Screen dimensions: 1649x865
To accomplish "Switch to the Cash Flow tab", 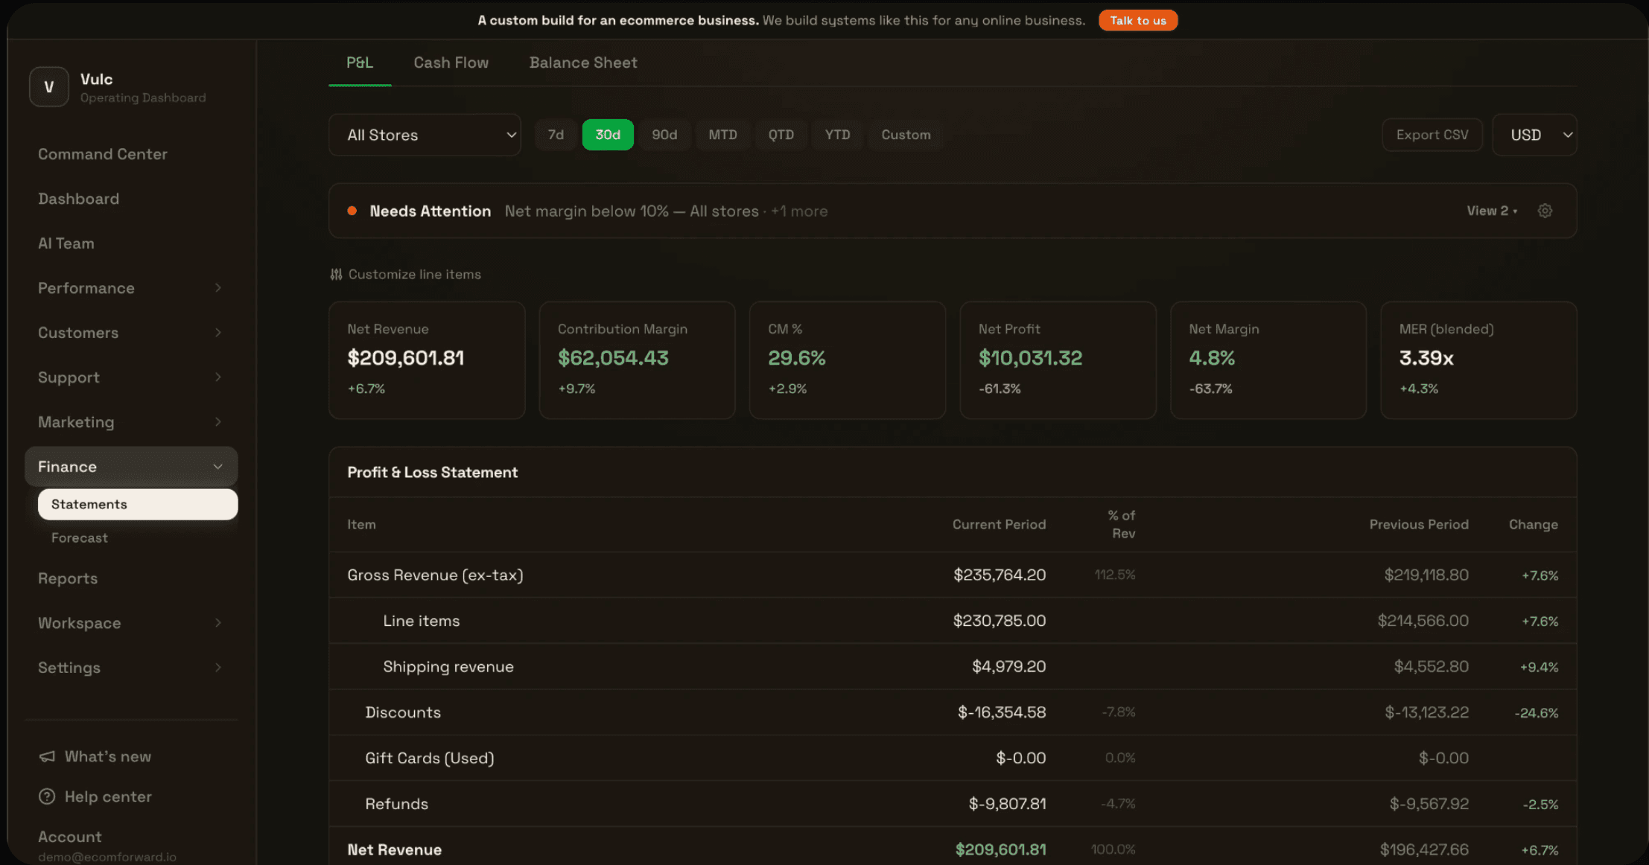I will click(x=451, y=63).
